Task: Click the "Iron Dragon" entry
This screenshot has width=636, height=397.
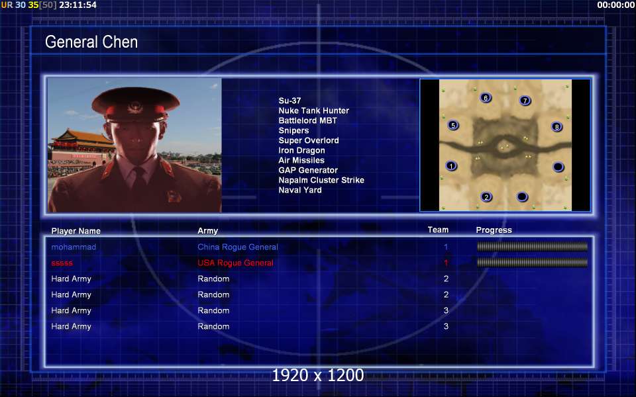Action: point(302,150)
